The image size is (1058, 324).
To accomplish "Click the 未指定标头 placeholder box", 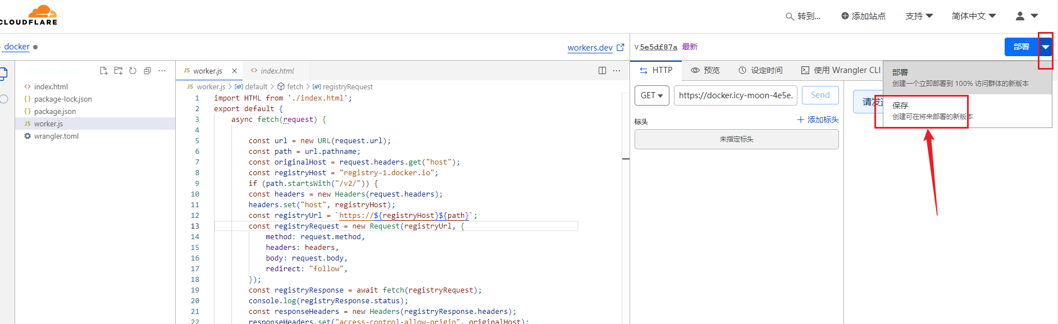I will coord(736,139).
